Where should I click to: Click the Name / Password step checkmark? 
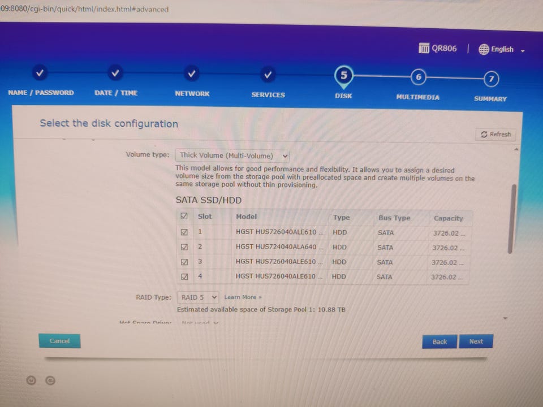tap(40, 73)
